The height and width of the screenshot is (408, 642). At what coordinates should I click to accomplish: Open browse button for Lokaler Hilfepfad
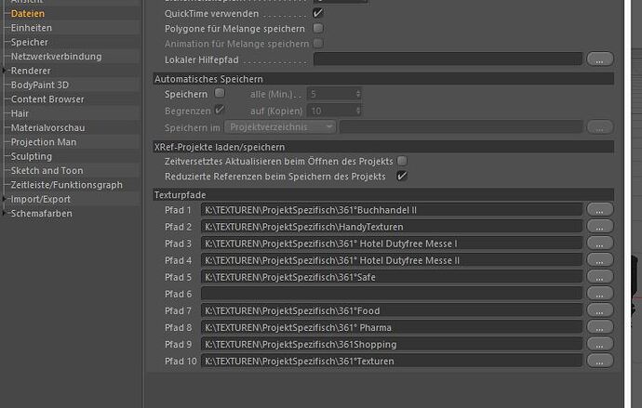pyautogui.click(x=600, y=59)
